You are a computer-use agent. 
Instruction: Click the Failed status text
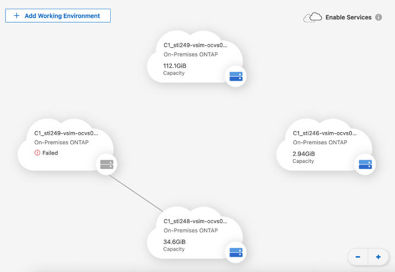pos(50,153)
